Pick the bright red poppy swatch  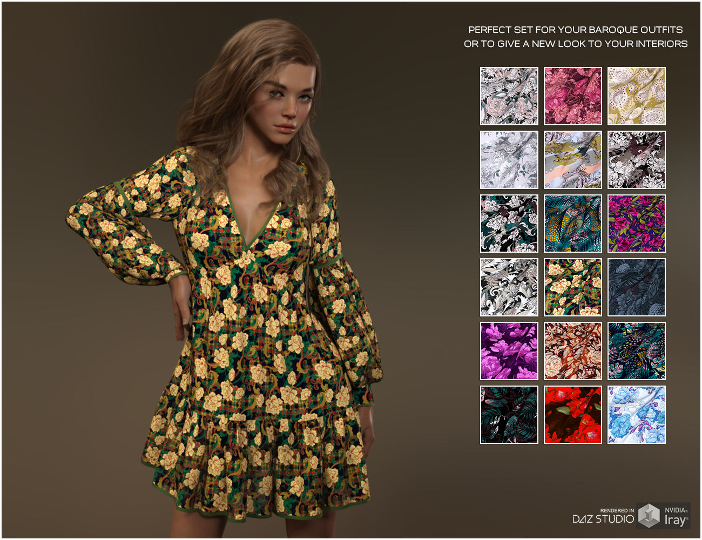click(x=573, y=415)
